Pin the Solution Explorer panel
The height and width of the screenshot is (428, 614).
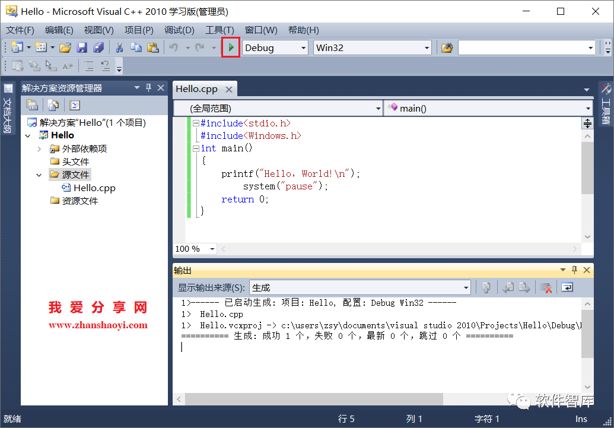tap(148, 88)
